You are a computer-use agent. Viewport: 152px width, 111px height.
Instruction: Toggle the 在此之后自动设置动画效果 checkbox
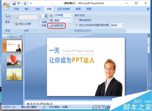point(77,25)
